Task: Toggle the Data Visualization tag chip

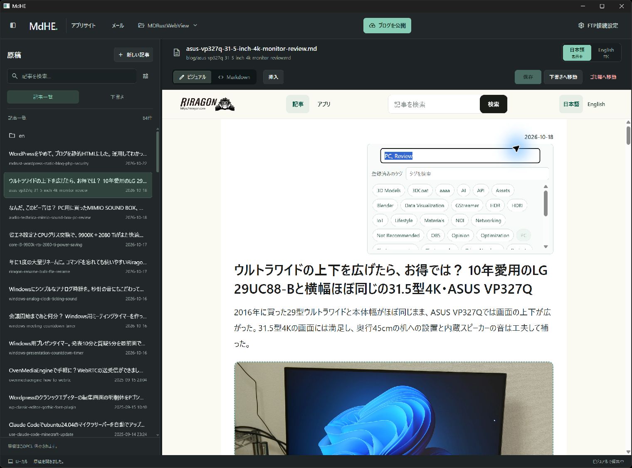Action: point(425,206)
